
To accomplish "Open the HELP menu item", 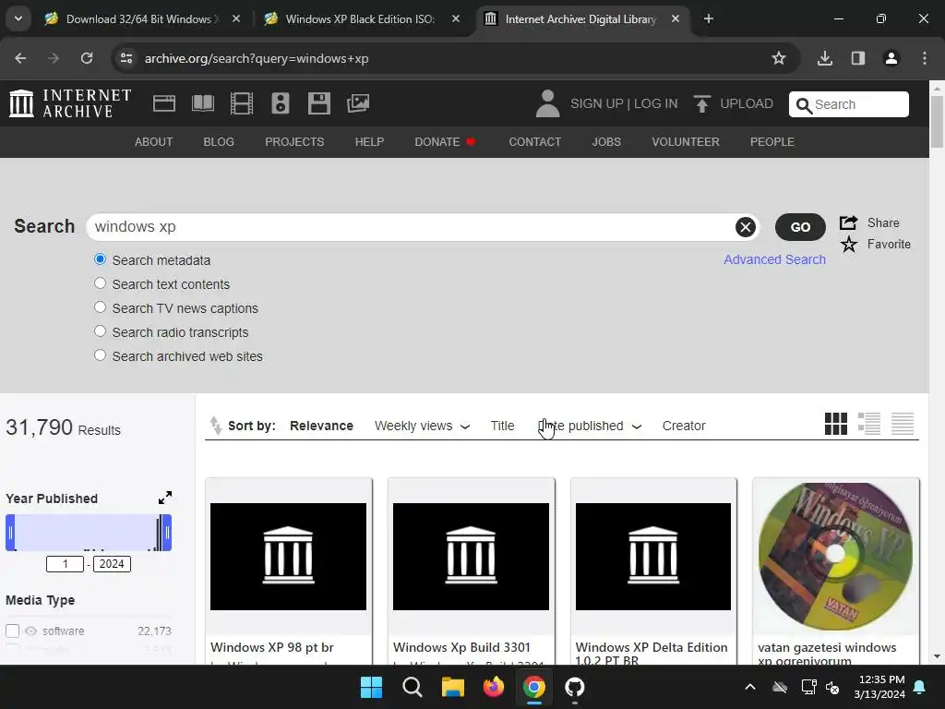I will (x=369, y=141).
